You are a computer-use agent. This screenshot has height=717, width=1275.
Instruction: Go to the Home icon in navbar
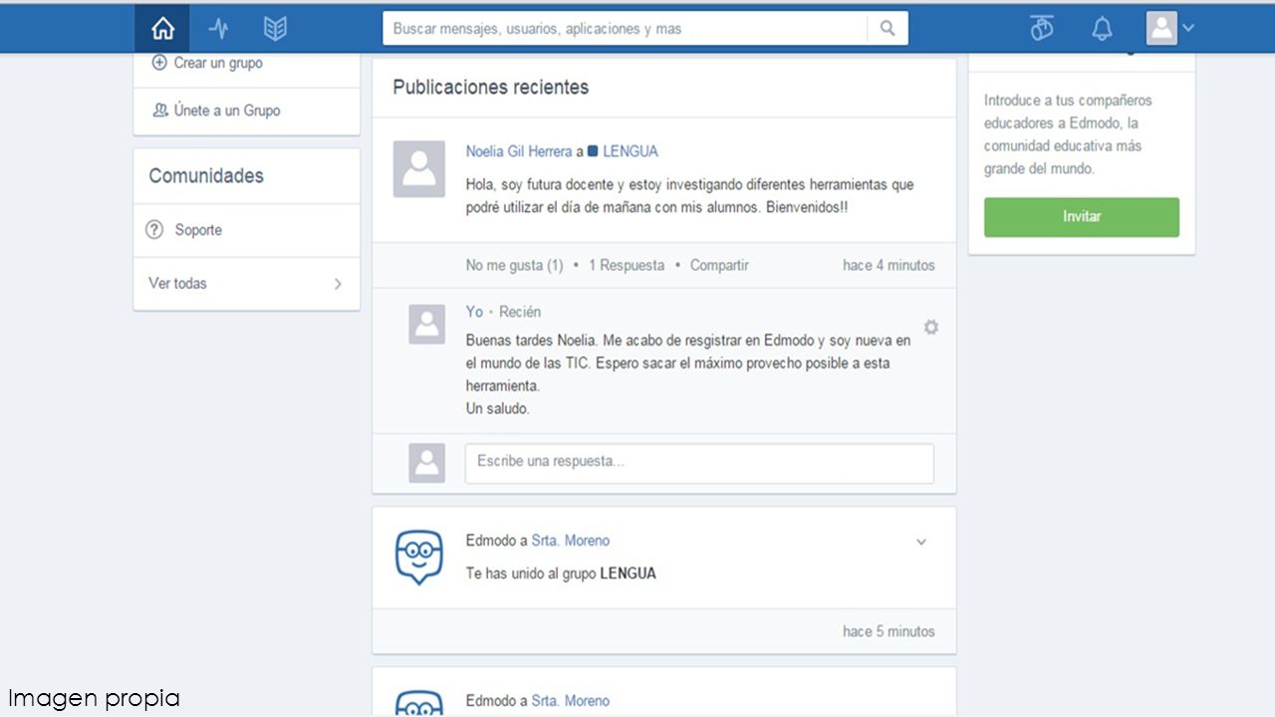(x=162, y=29)
